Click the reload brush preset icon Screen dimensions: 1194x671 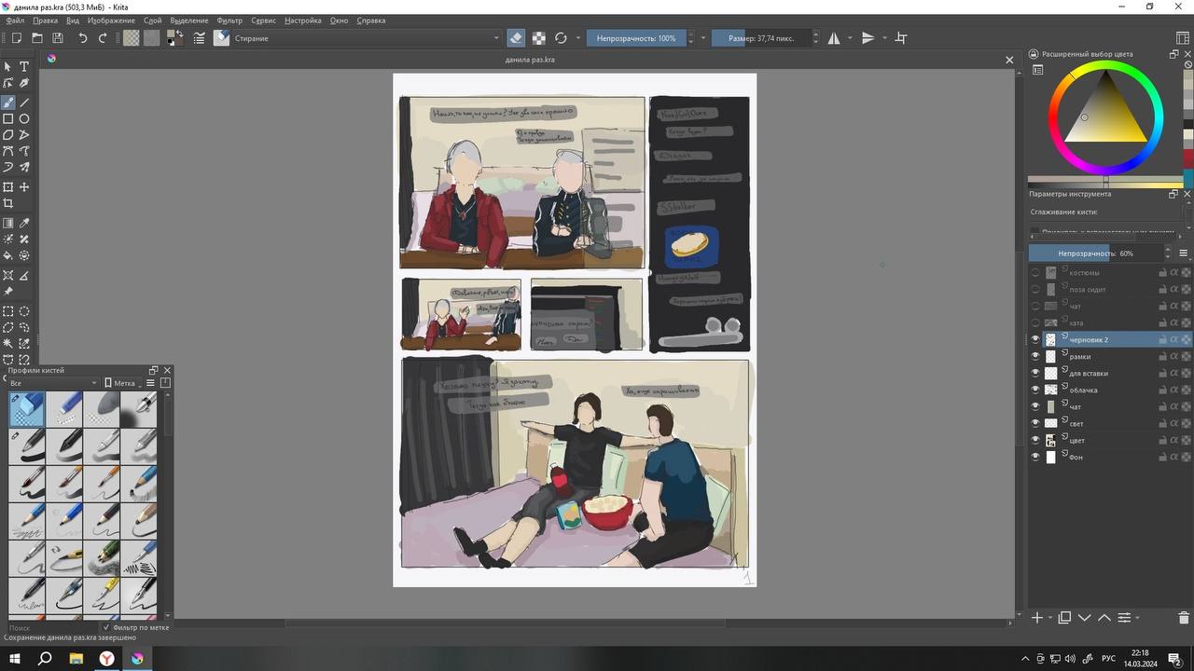[x=561, y=38]
